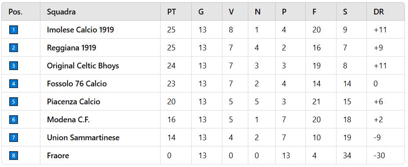
Task: Select Piacenza Calcio team name
Action: (x=73, y=101)
